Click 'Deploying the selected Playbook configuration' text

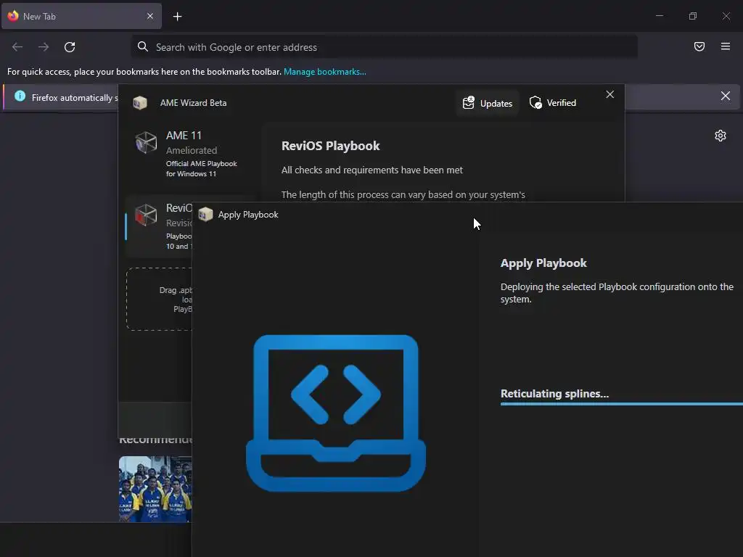617,293
